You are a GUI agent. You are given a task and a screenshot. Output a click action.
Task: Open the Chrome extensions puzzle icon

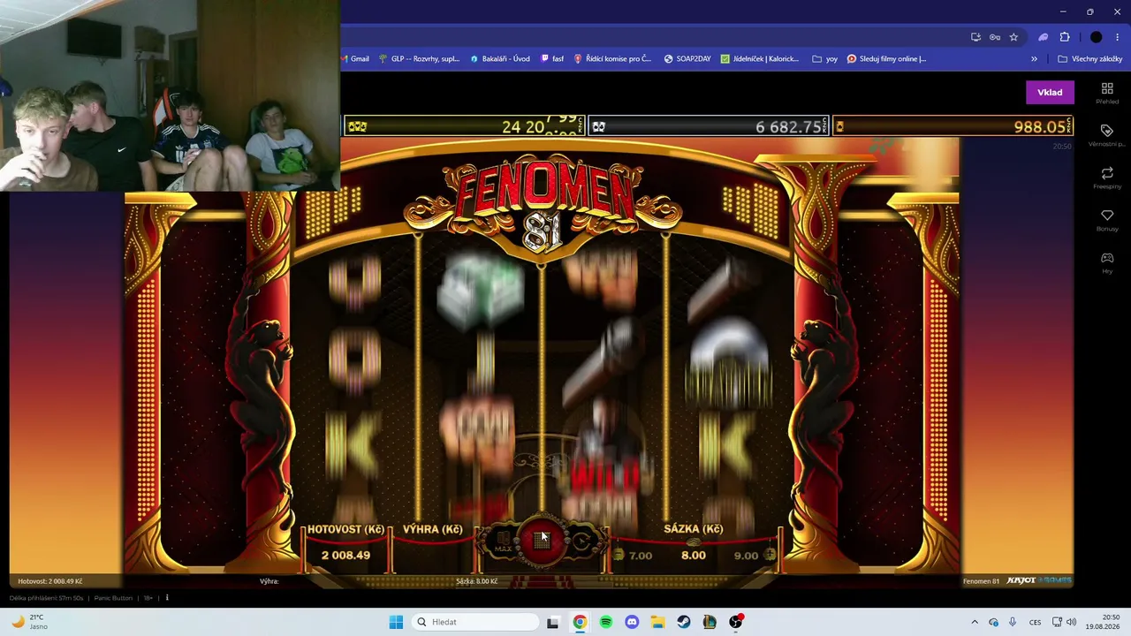tap(1065, 37)
